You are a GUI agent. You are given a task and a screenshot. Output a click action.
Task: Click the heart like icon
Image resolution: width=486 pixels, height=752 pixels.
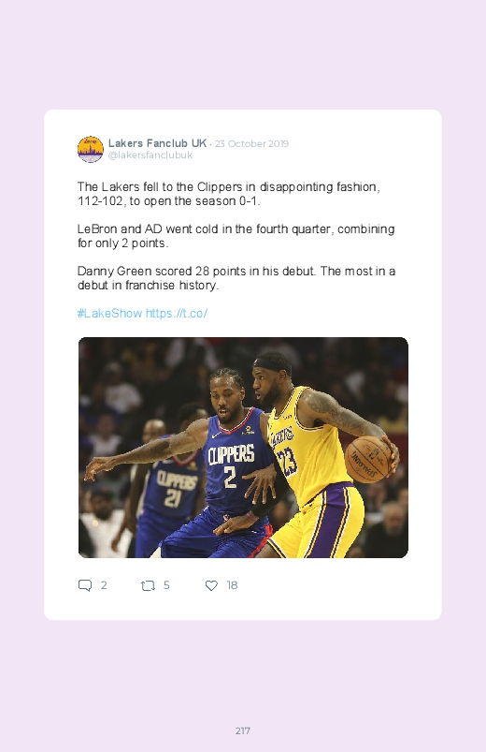(211, 585)
